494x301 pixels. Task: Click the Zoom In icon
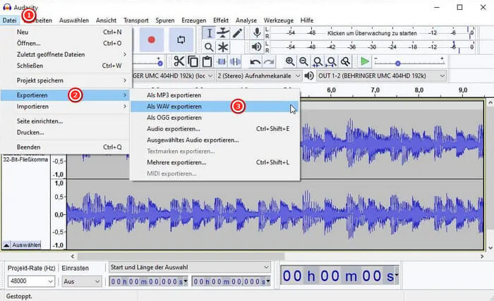click(290, 61)
